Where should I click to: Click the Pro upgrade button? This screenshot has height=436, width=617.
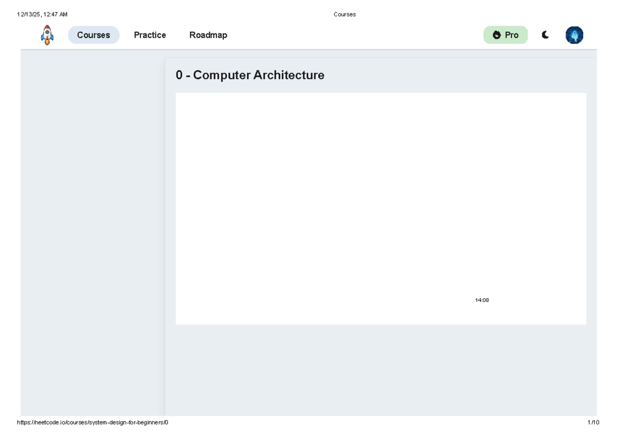point(505,34)
